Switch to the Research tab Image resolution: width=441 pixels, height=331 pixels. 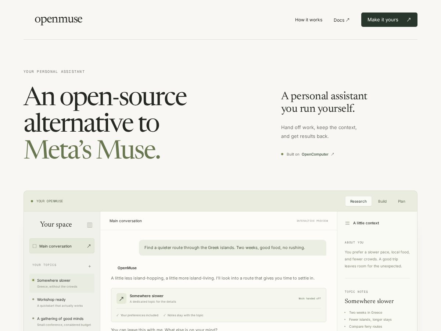pos(358,201)
